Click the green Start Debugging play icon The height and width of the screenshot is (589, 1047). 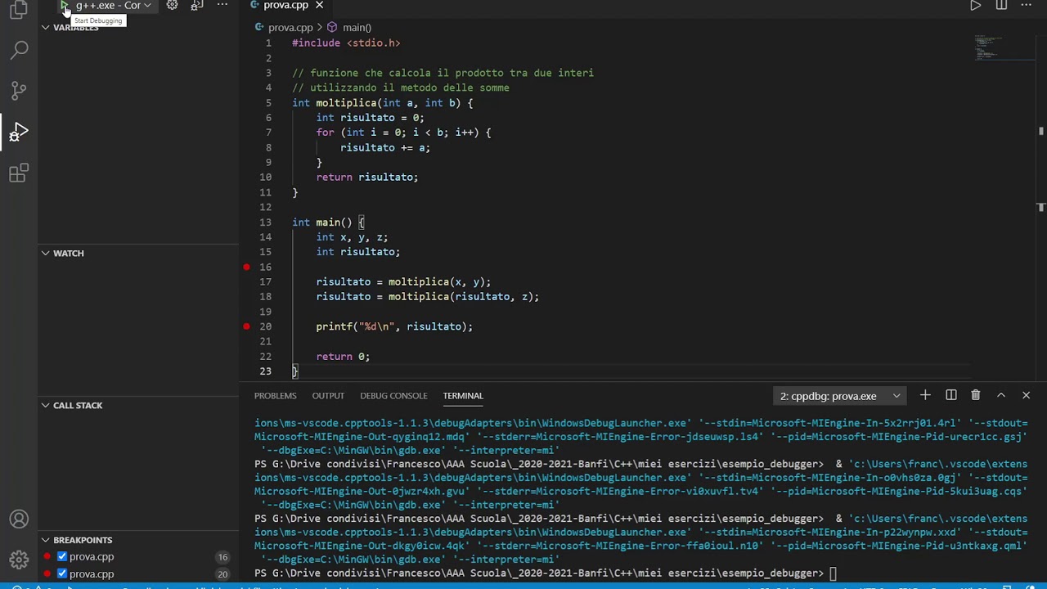(64, 6)
